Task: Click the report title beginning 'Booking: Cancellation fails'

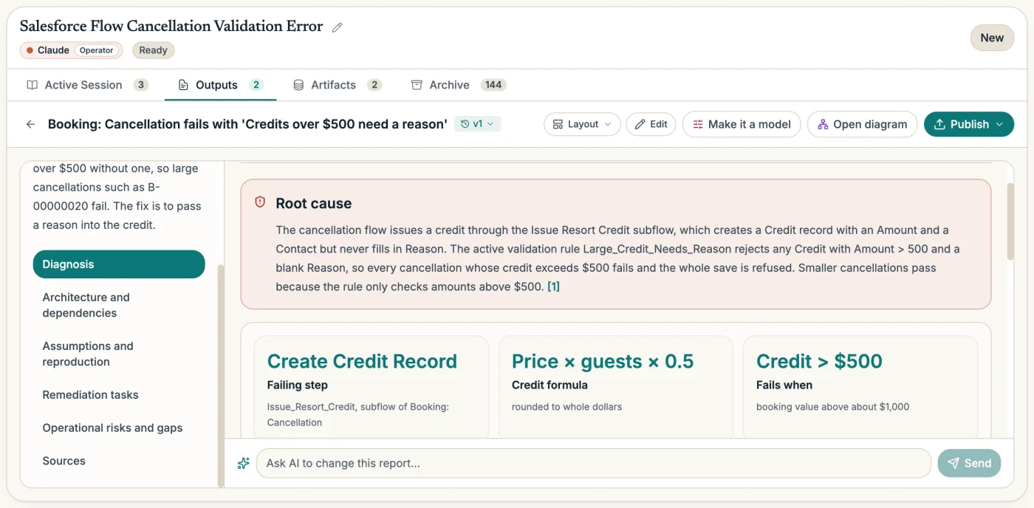Action: click(247, 124)
